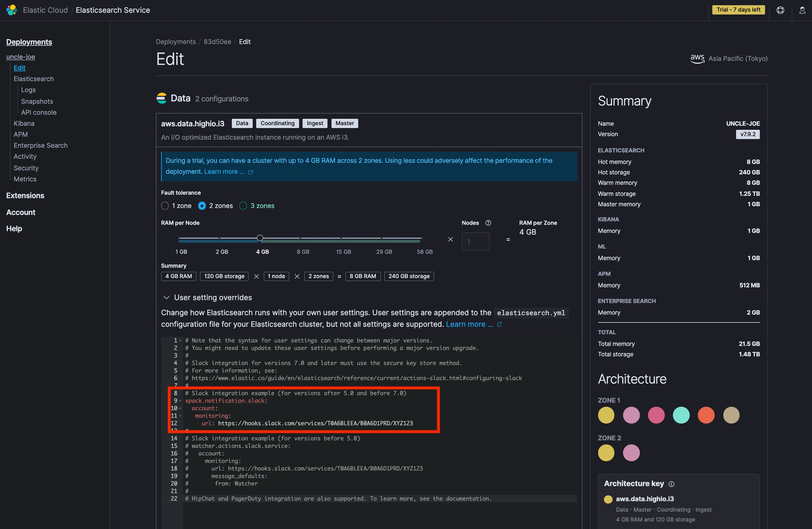Click the teal node circle in Zone 1

point(681,415)
